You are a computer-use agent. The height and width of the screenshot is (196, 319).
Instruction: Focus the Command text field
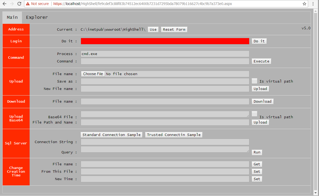(x=165, y=61)
